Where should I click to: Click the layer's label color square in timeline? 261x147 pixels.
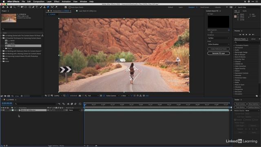pyautogui.click(x=13, y=110)
